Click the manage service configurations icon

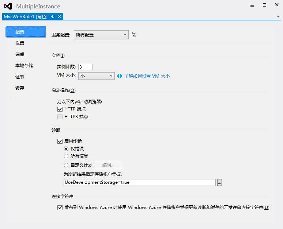pos(133,35)
